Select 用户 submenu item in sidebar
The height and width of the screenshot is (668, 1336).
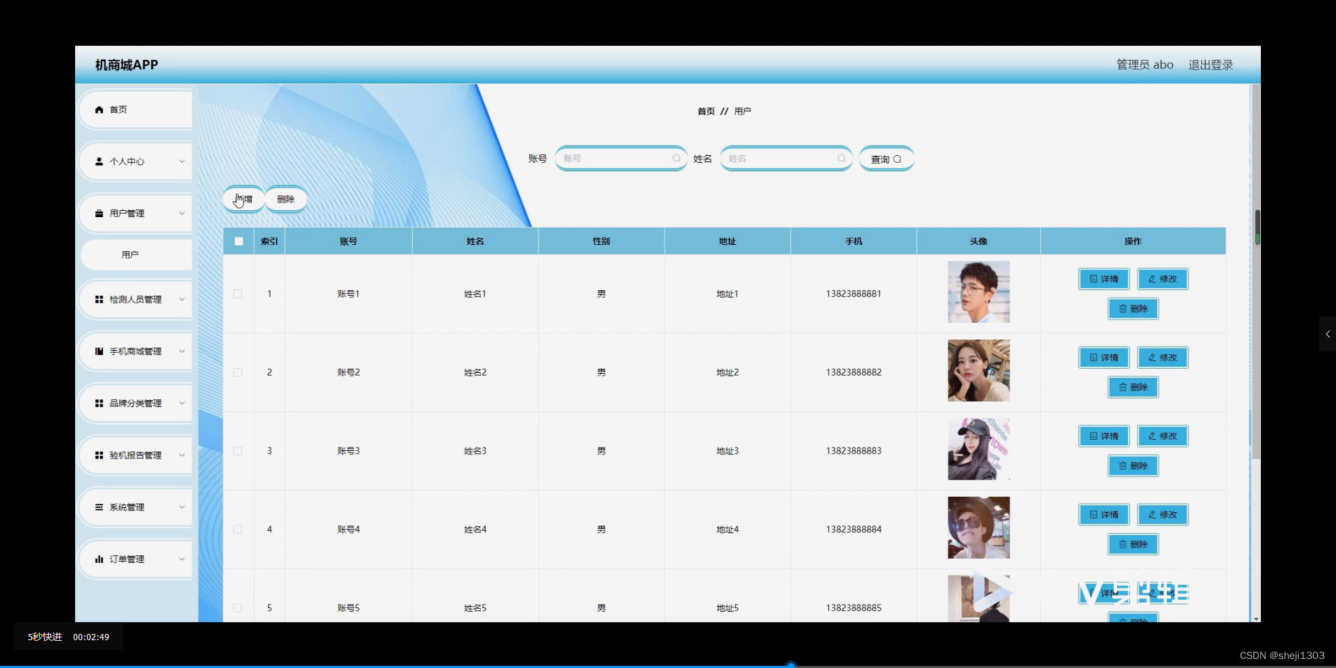tap(131, 254)
